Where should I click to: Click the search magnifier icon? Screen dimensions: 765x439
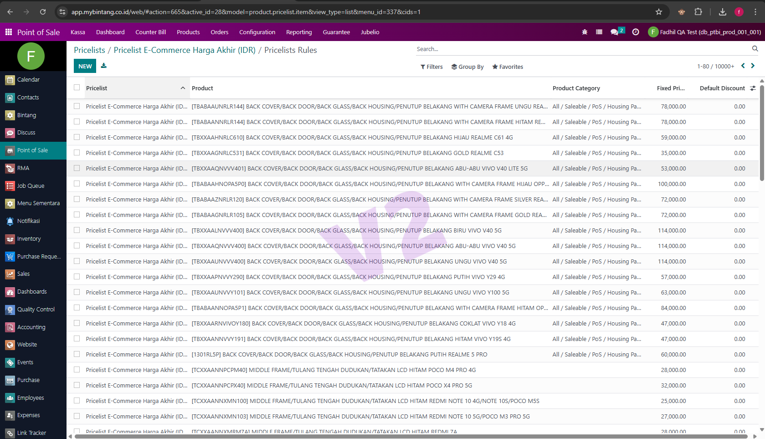[755, 49]
